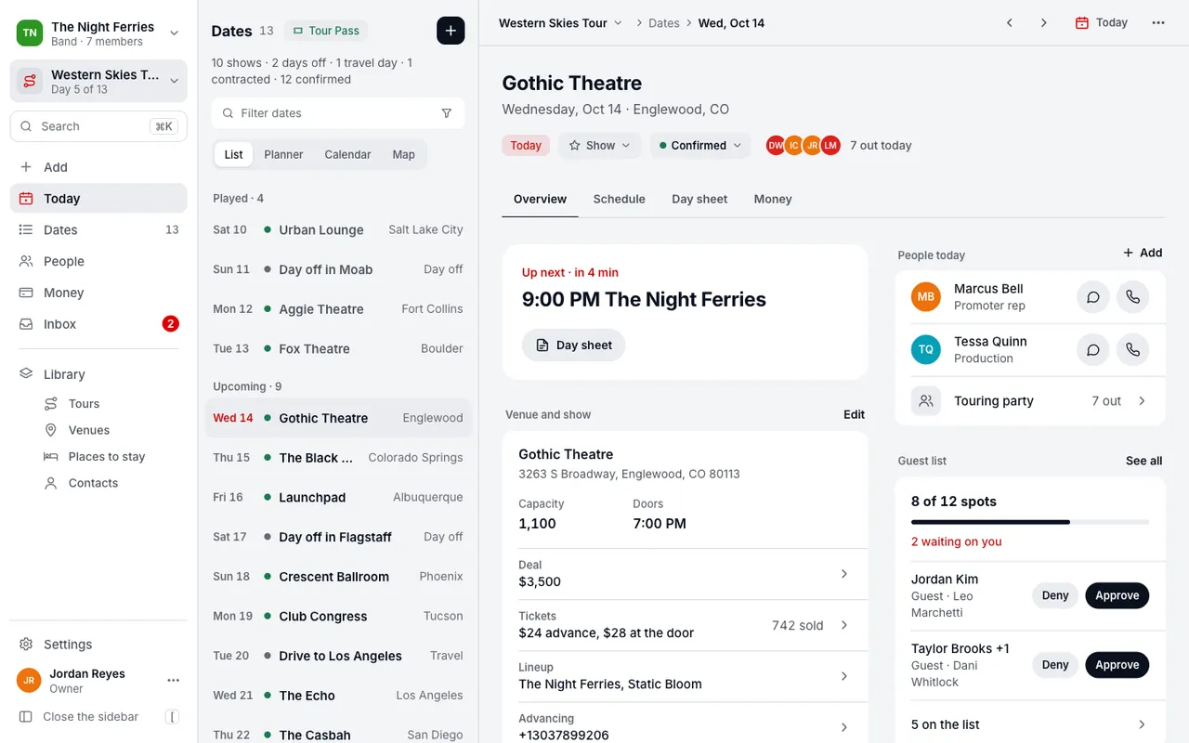1189x743 pixels.
Task: Message Tessa Quinn via chat icon
Action: (x=1093, y=350)
